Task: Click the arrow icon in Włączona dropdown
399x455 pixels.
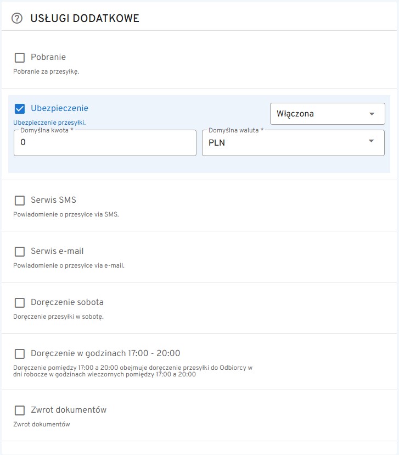Action: [x=372, y=114]
